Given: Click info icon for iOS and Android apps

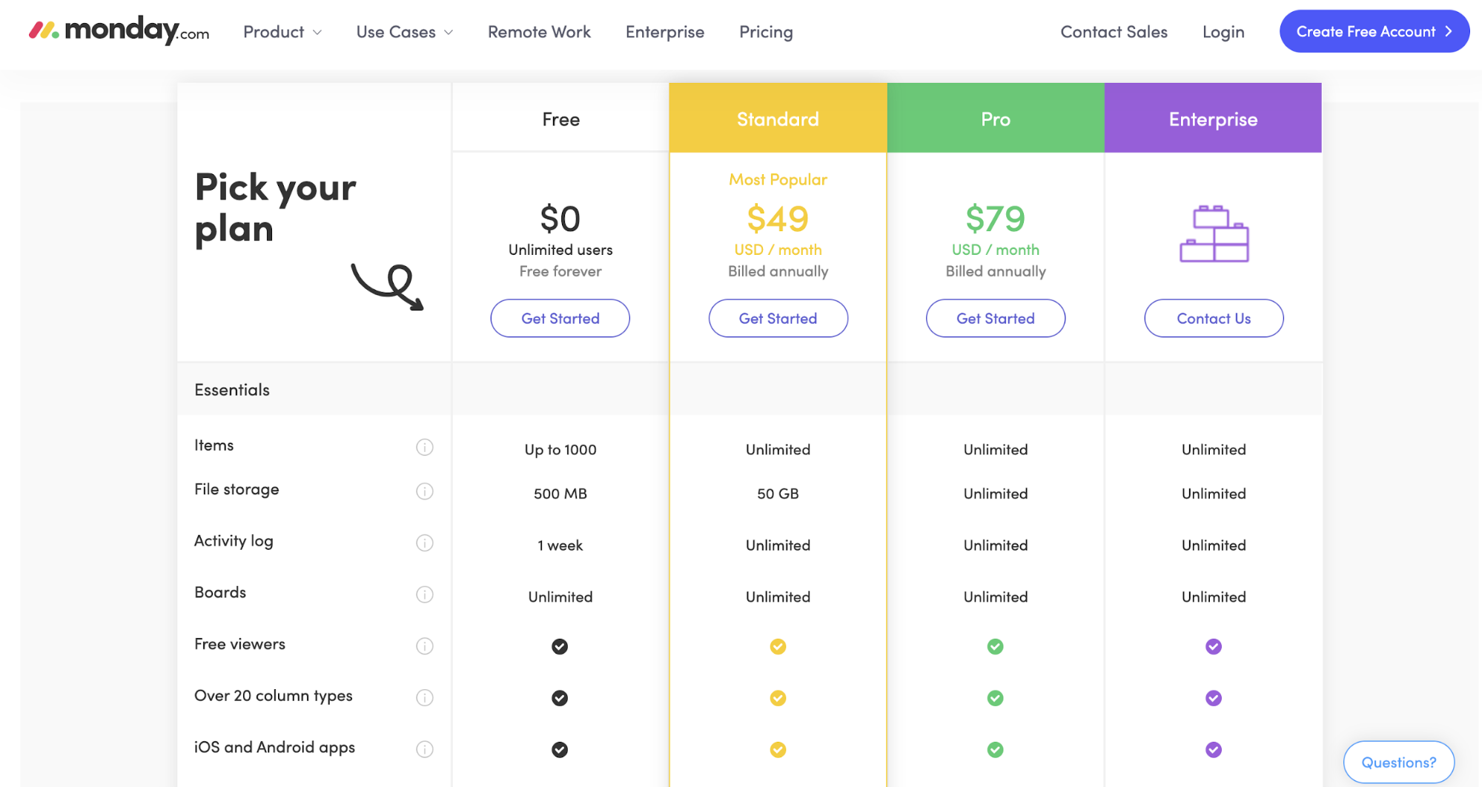Looking at the screenshot, I should pyautogui.click(x=424, y=749).
